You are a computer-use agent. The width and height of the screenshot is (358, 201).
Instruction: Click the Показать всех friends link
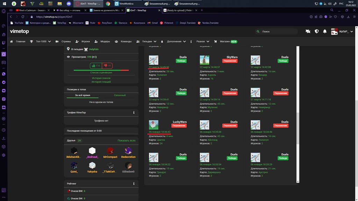(x=126, y=141)
